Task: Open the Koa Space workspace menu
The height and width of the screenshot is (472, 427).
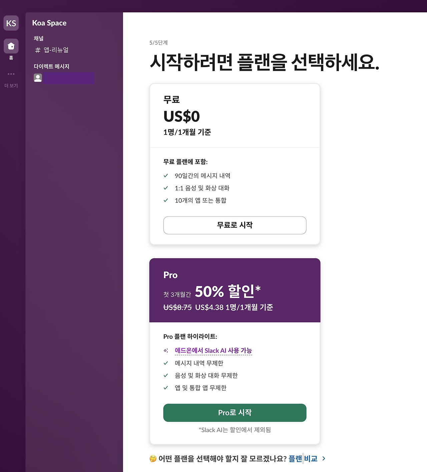Action: click(x=49, y=23)
